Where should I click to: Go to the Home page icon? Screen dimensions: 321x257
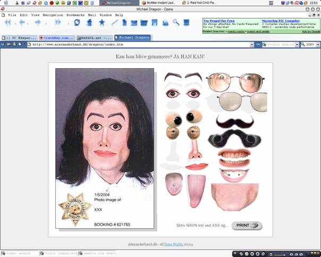click(x=89, y=23)
